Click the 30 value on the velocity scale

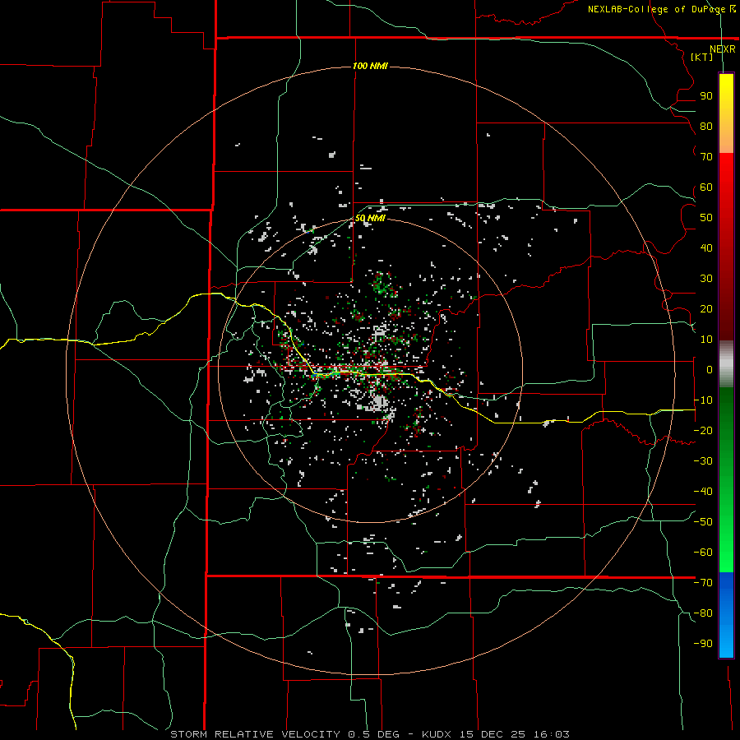tap(706, 279)
